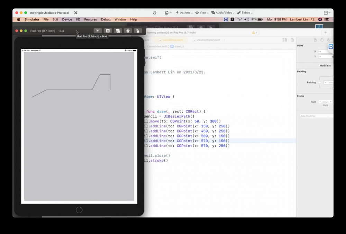
Task: Click the Add Modifier input field
Action: point(316,116)
